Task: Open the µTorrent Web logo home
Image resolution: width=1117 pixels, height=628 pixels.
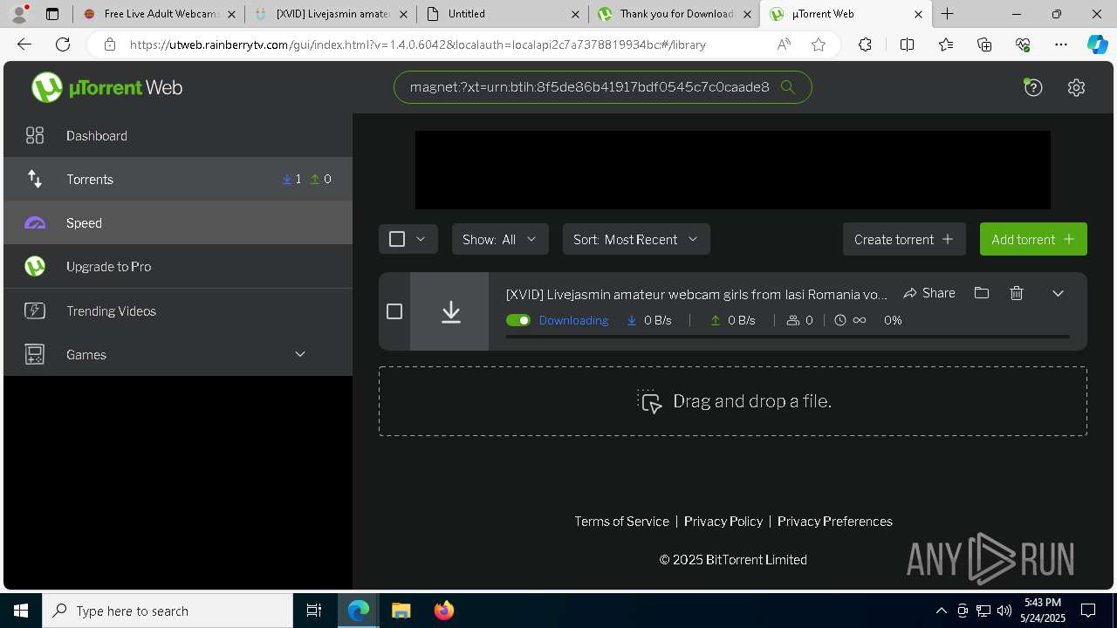Action: pos(106,87)
